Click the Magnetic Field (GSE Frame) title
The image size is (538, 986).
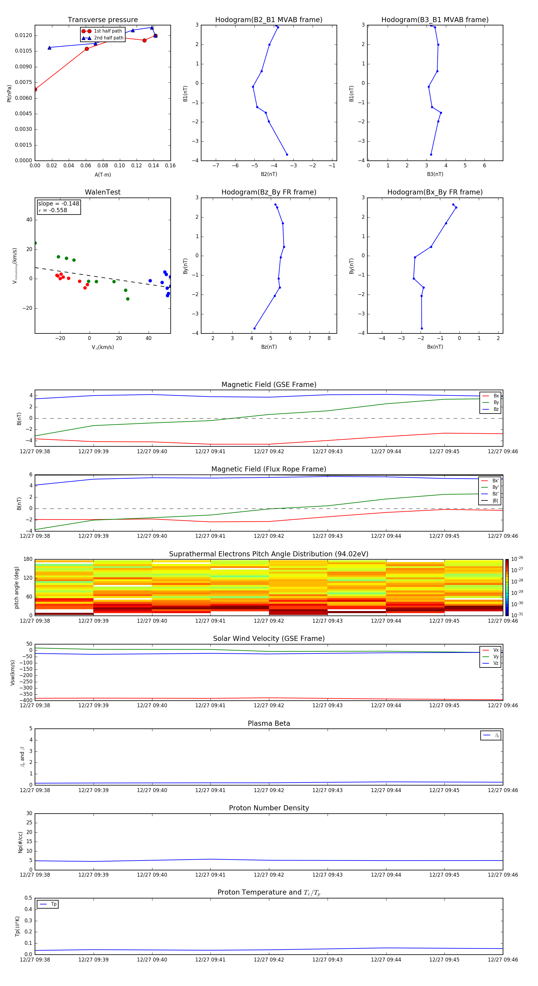[x=269, y=385]
